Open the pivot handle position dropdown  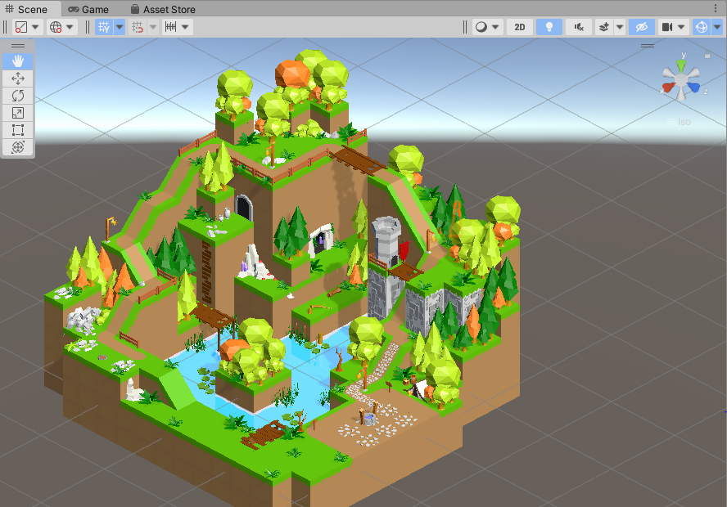click(x=35, y=27)
